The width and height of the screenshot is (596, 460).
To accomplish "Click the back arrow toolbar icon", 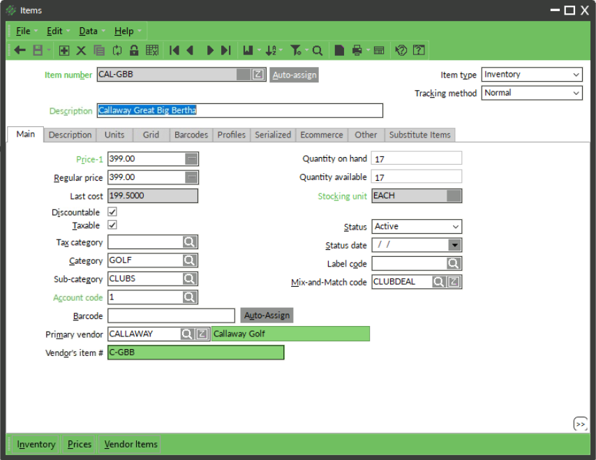I will coord(20,50).
